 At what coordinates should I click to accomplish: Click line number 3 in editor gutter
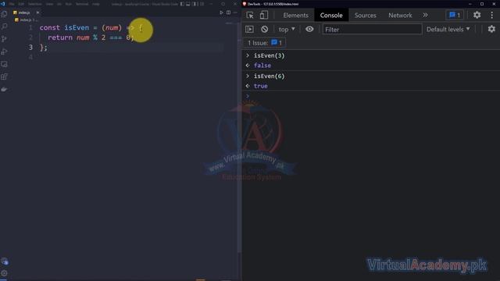tap(30, 47)
